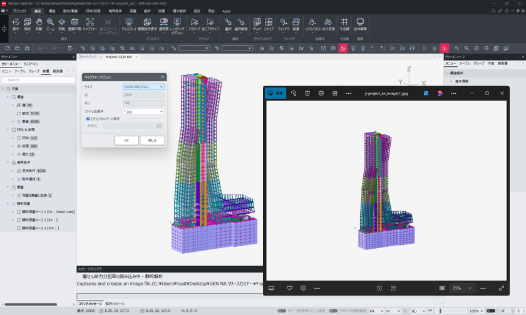Click OK in capture options dialog
This screenshot has height=315, width=526.
coord(126,141)
